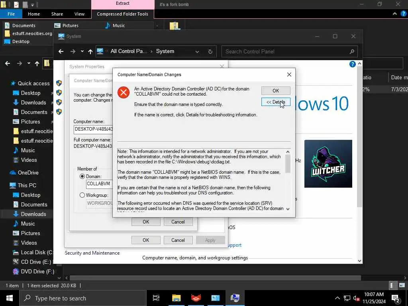Collapse details with the << Details button
Screen dimensions: 408x306
[x=276, y=102]
